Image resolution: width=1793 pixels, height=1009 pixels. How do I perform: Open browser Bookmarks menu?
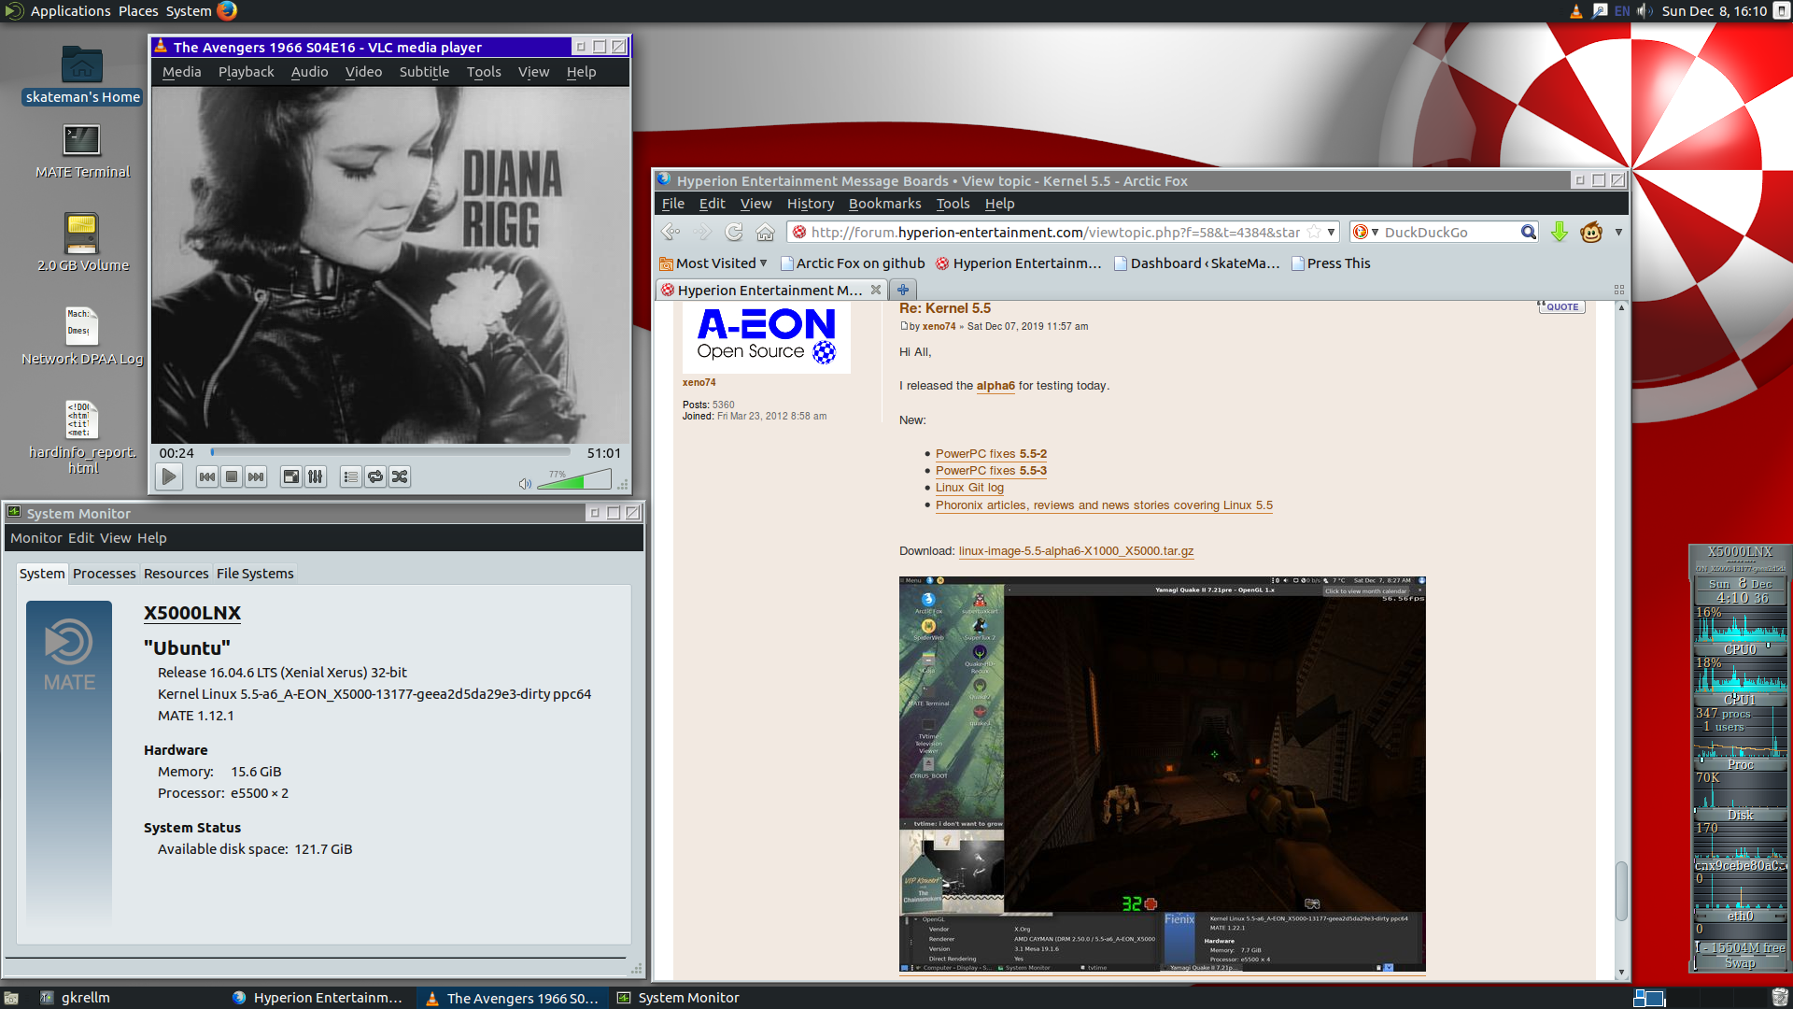click(x=884, y=204)
